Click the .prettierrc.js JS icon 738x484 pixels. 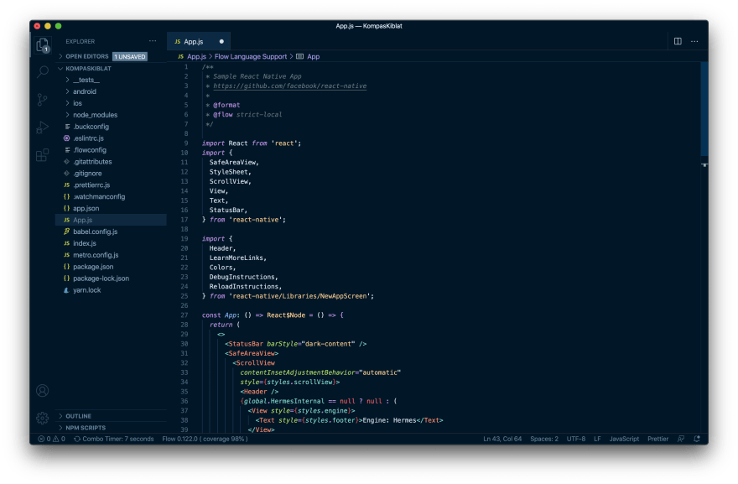67,185
